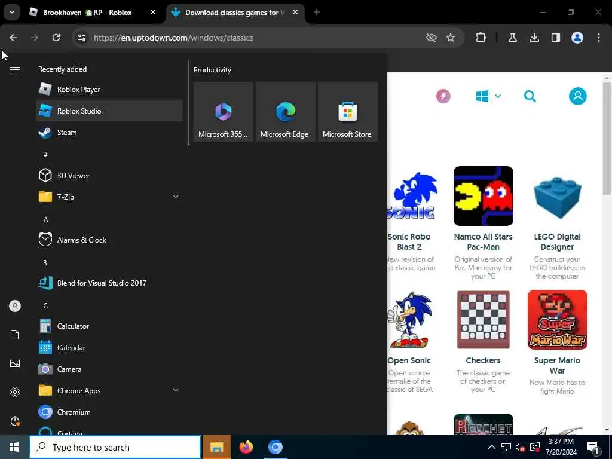Open the Super Mario War link
612x459 pixels.
click(557, 365)
